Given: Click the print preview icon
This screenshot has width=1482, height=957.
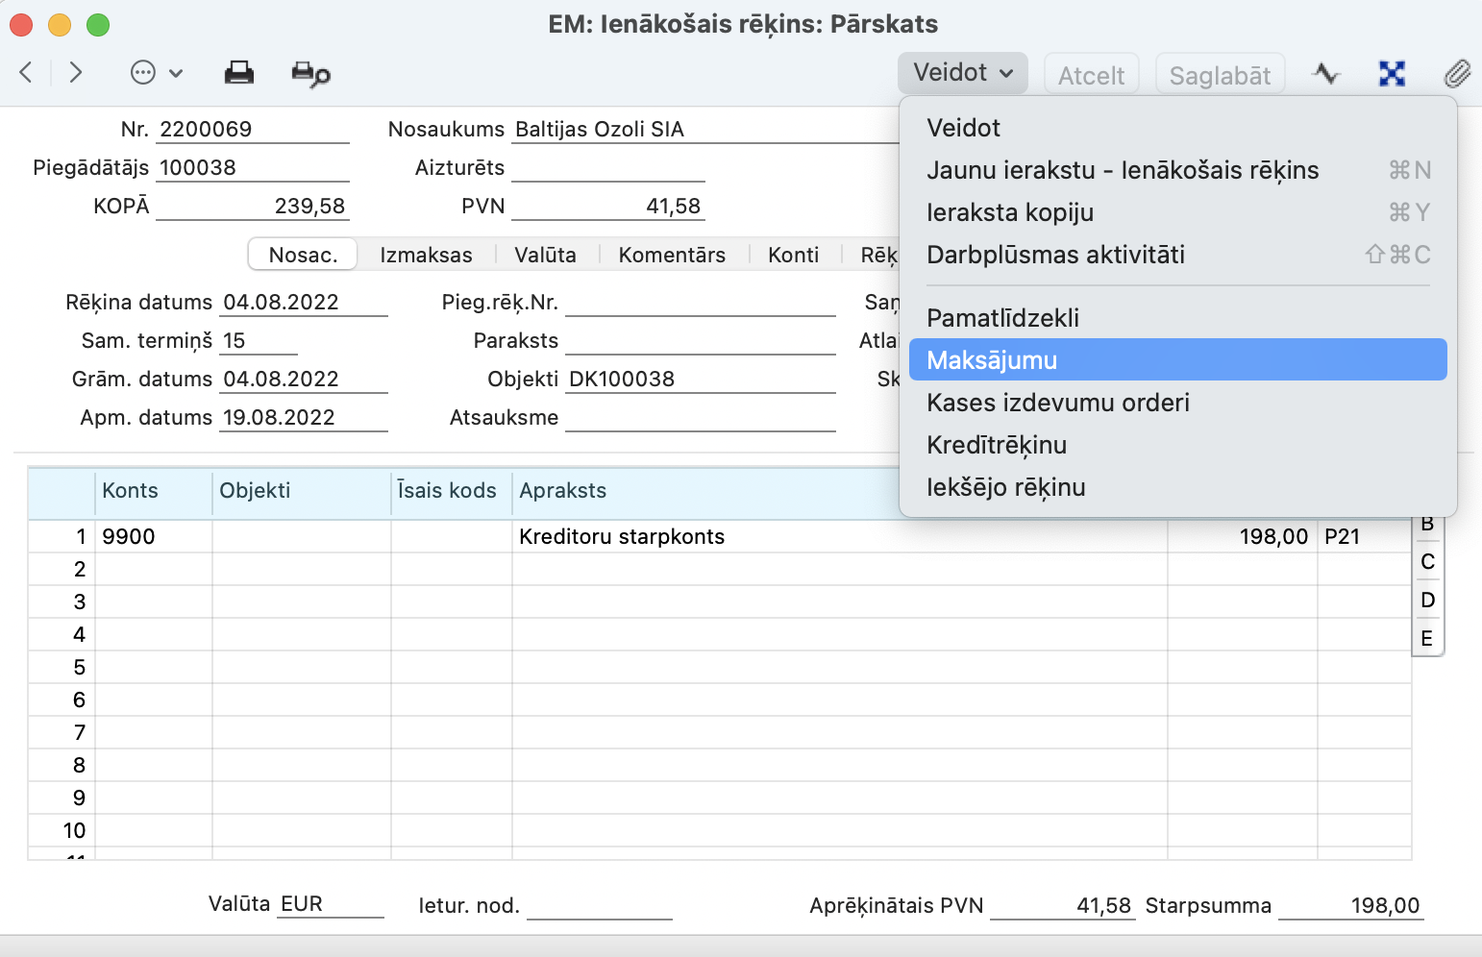Looking at the screenshot, I should point(310,74).
